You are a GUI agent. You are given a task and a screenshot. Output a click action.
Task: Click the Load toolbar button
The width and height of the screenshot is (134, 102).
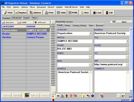click(x=97, y=13)
